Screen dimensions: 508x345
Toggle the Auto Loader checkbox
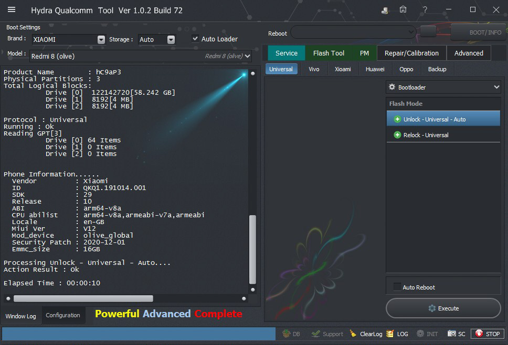195,38
